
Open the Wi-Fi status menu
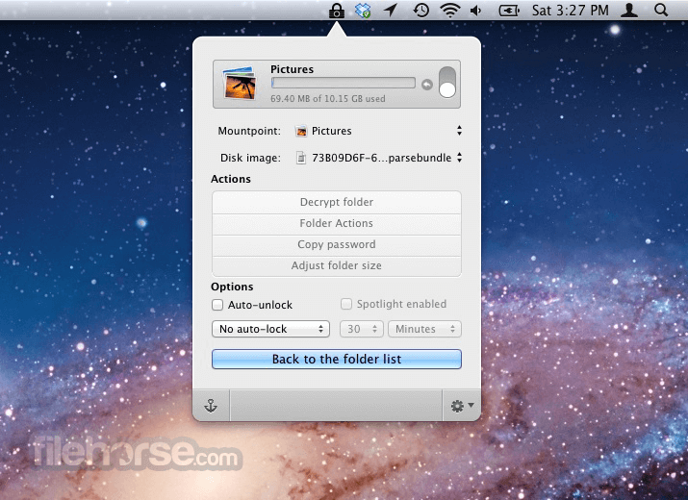449,10
